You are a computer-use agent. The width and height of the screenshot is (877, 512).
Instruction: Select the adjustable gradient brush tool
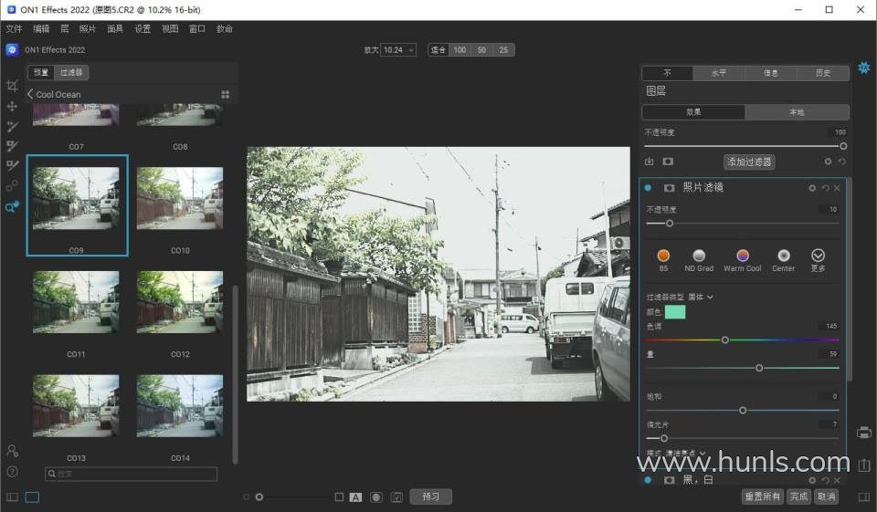[12, 146]
